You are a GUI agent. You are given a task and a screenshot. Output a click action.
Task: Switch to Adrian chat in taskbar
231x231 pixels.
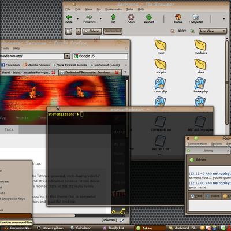tap(150, 228)
